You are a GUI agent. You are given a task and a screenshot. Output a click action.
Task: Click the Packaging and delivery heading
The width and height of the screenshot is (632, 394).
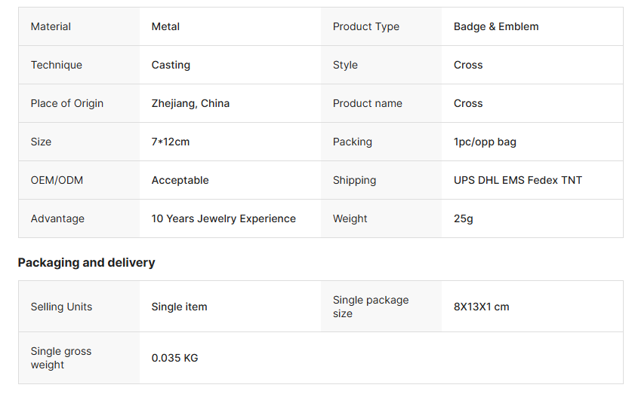pos(86,262)
